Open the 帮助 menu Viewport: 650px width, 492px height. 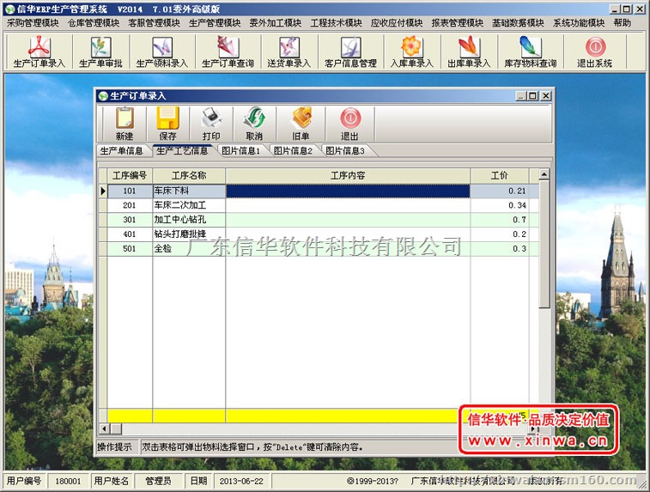pyautogui.click(x=622, y=23)
